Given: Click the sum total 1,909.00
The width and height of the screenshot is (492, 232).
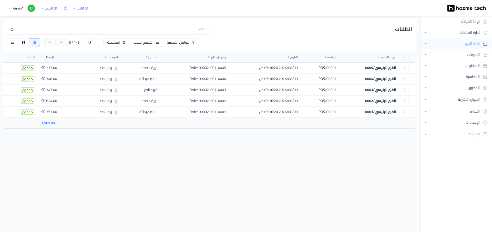Looking at the screenshot, I should click(48, 123).
